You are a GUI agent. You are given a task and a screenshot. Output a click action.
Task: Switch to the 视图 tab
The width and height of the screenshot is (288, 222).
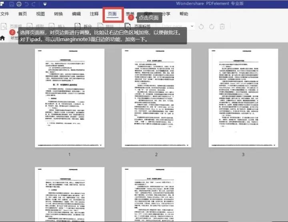(x=40, y=14)
